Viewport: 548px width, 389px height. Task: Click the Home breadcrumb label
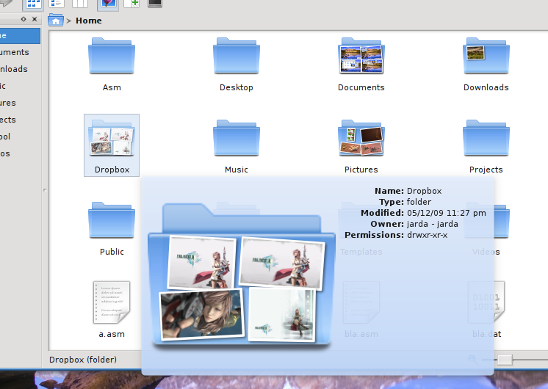pos(89,21)
